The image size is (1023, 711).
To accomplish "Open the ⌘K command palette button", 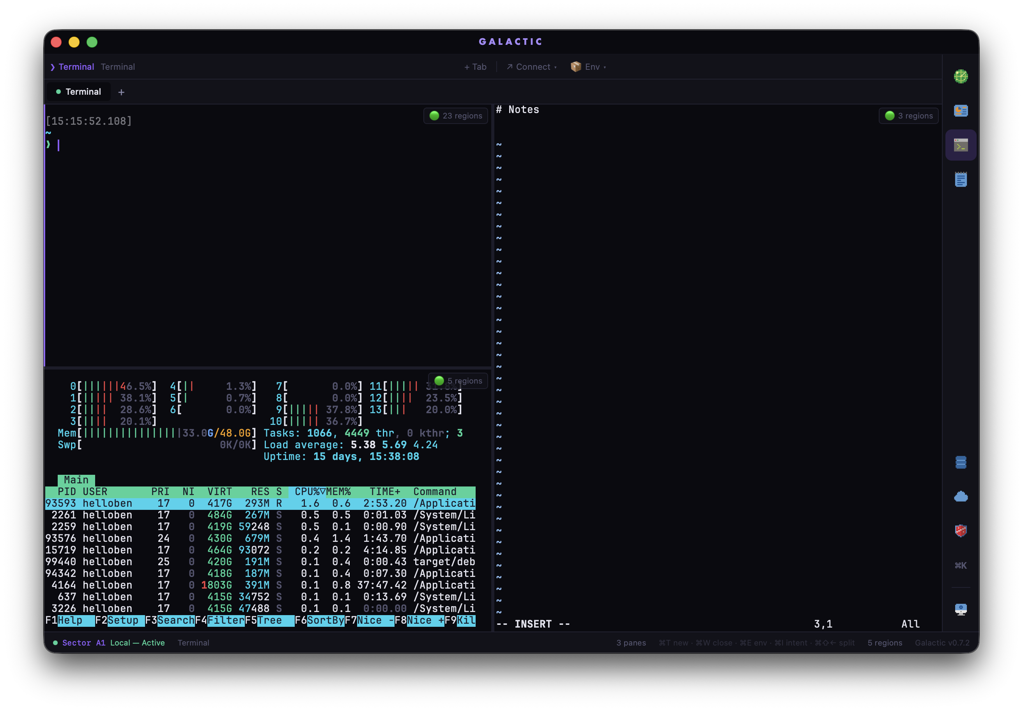I will 960,565.
